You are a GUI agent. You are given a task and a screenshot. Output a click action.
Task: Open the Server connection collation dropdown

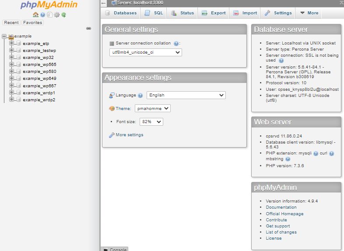146,52
